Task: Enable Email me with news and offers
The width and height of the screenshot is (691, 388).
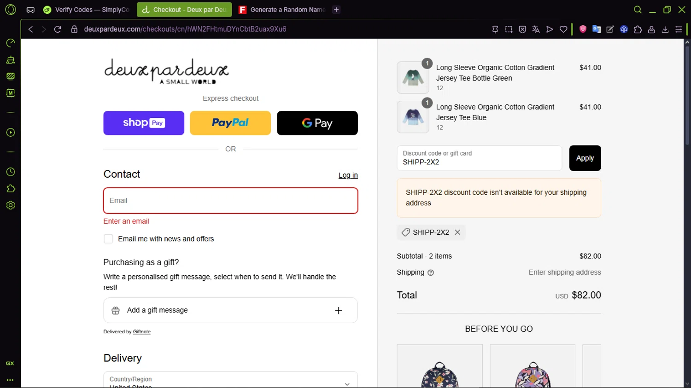Action: pyautogui.click(x=108, y=239)
